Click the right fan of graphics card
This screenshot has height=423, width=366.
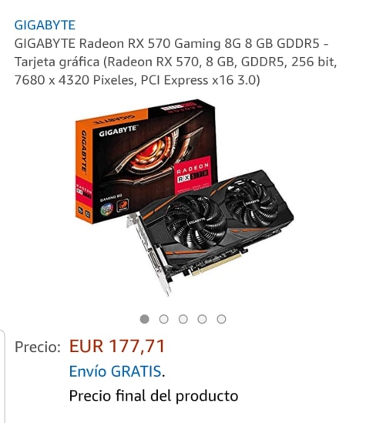[x=251, y=203]
